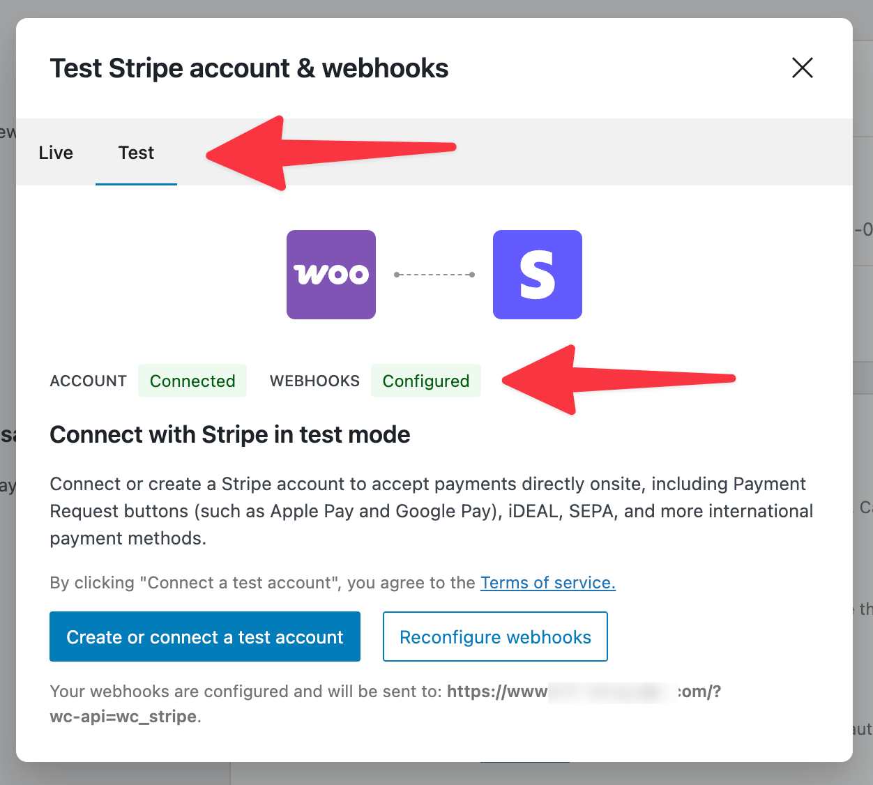Click "Create or connect a test account"
The height and width of the screenshot is (785, 873).
[x=204, y=637]
